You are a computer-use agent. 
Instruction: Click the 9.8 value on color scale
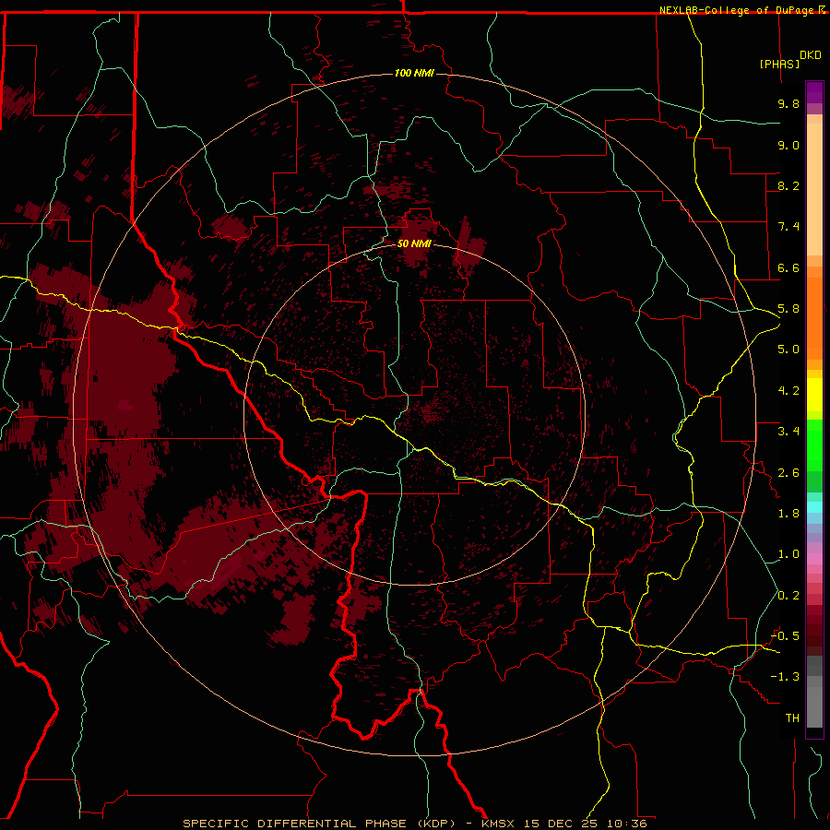[788, 103]
